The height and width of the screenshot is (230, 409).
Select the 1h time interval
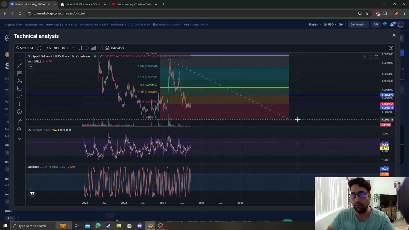63,48
